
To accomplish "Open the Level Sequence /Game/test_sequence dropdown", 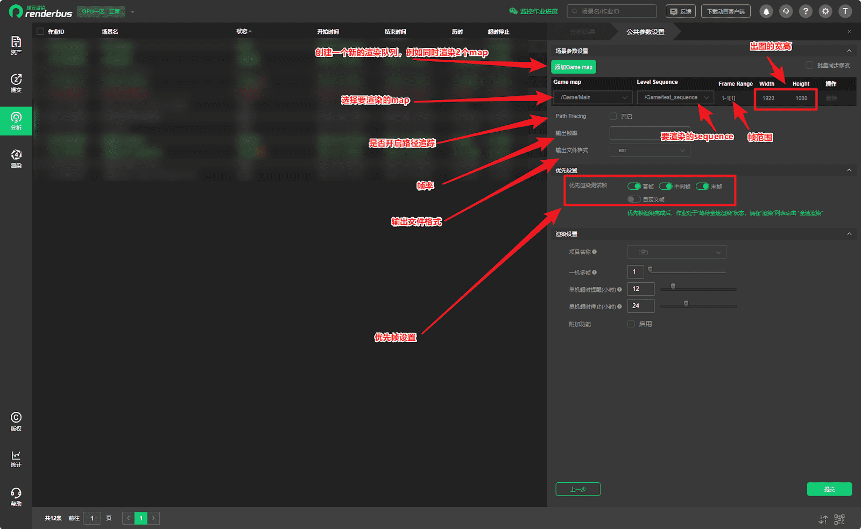I will pos(675,97).
